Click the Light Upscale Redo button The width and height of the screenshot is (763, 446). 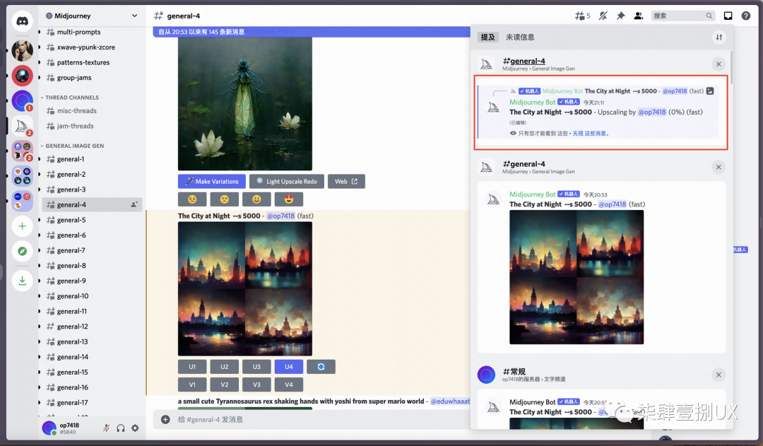[287, 182]
